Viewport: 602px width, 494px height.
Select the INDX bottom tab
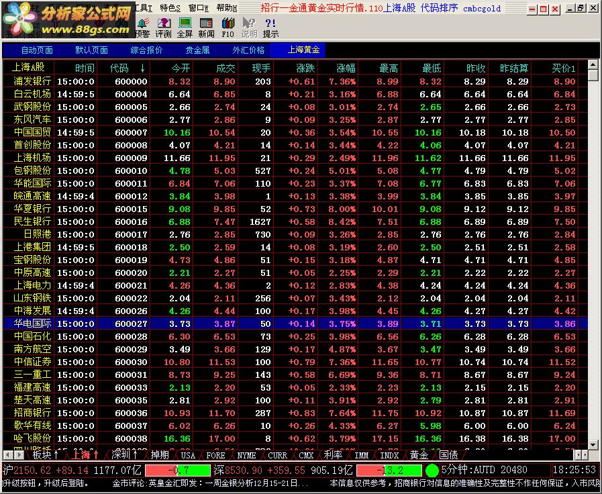[389, 455]
